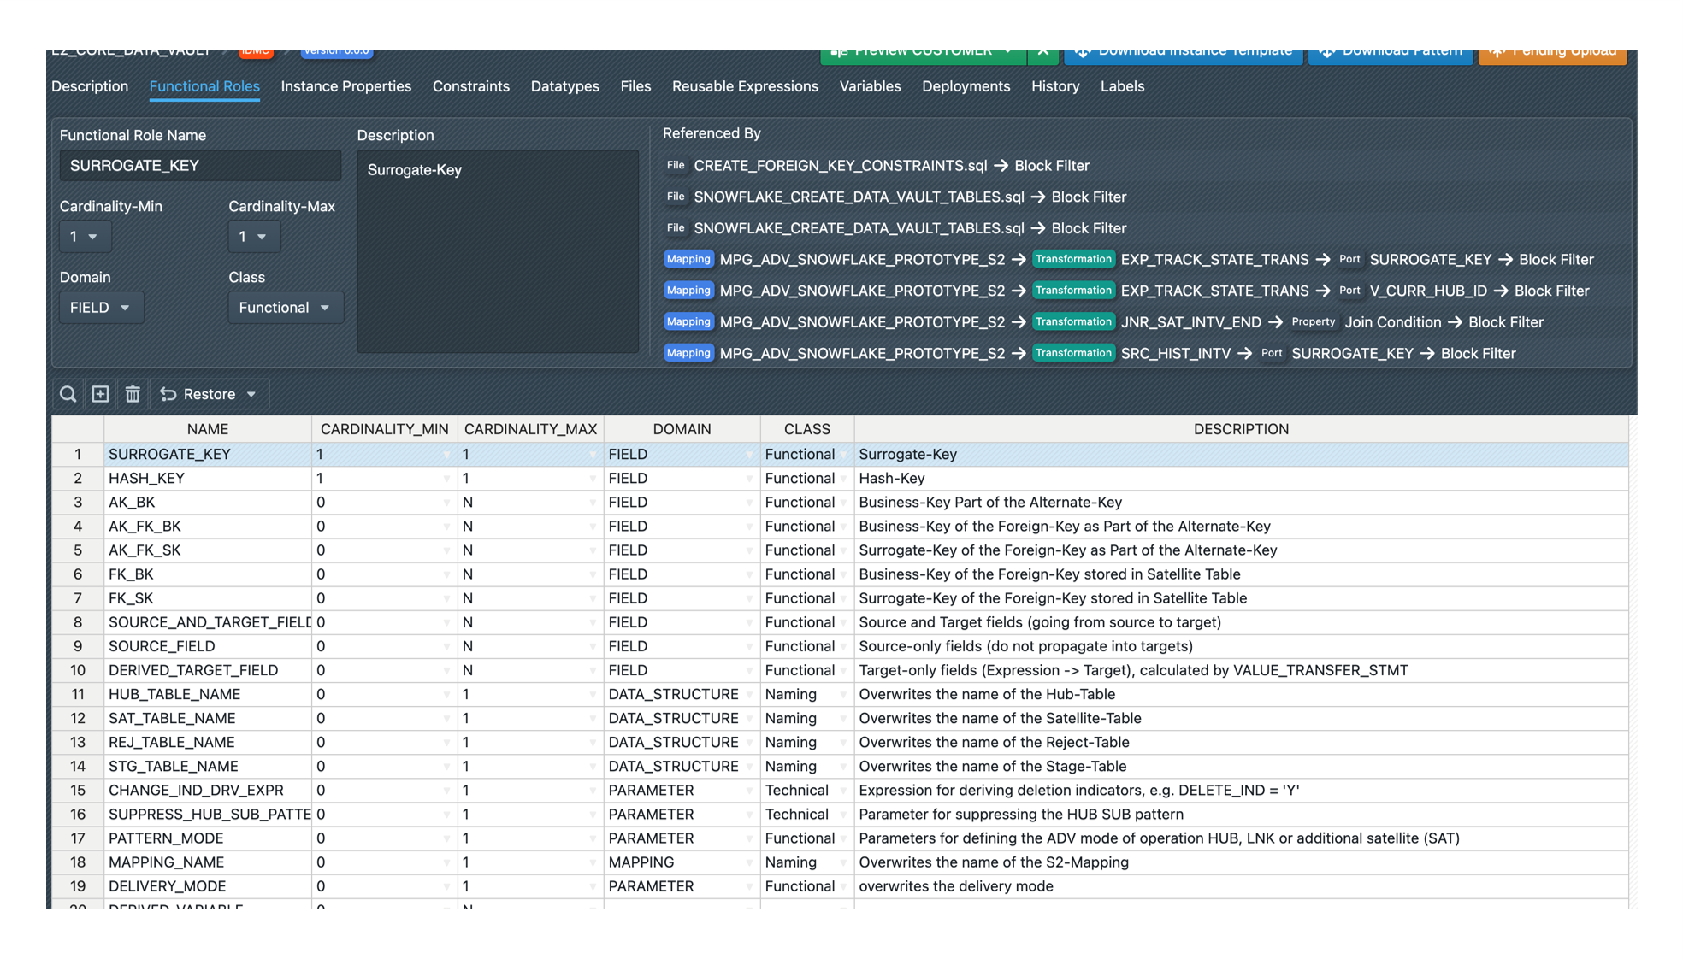Go to the Deployments tab
Image resolution: width=1683 pixels, height=959 pixels.
pyautogui.click(x=966, y=86)
